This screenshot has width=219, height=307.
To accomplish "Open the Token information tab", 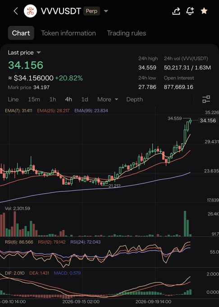I will (68, 33).
